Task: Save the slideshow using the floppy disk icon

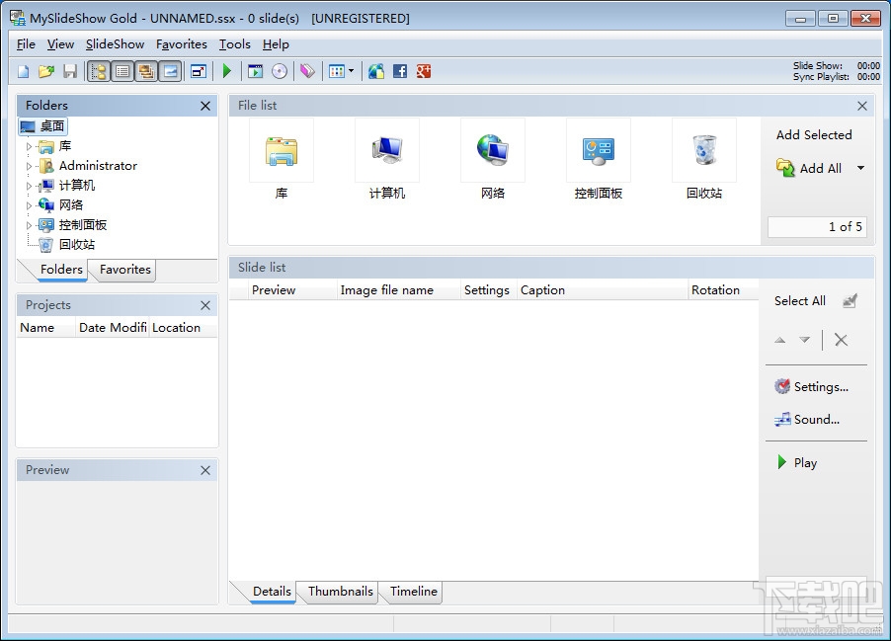Action: click(70, 71)
